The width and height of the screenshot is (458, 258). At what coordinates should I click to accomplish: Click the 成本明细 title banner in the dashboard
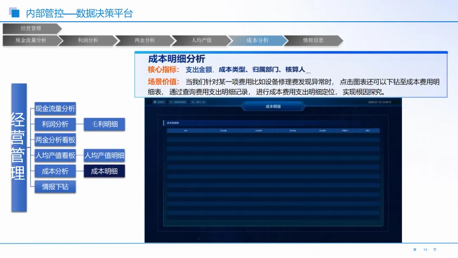coord(273,107)
